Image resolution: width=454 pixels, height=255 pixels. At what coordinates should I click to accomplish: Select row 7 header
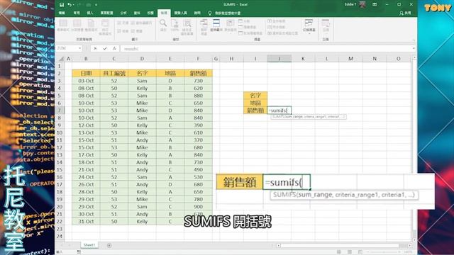(60, 110)
